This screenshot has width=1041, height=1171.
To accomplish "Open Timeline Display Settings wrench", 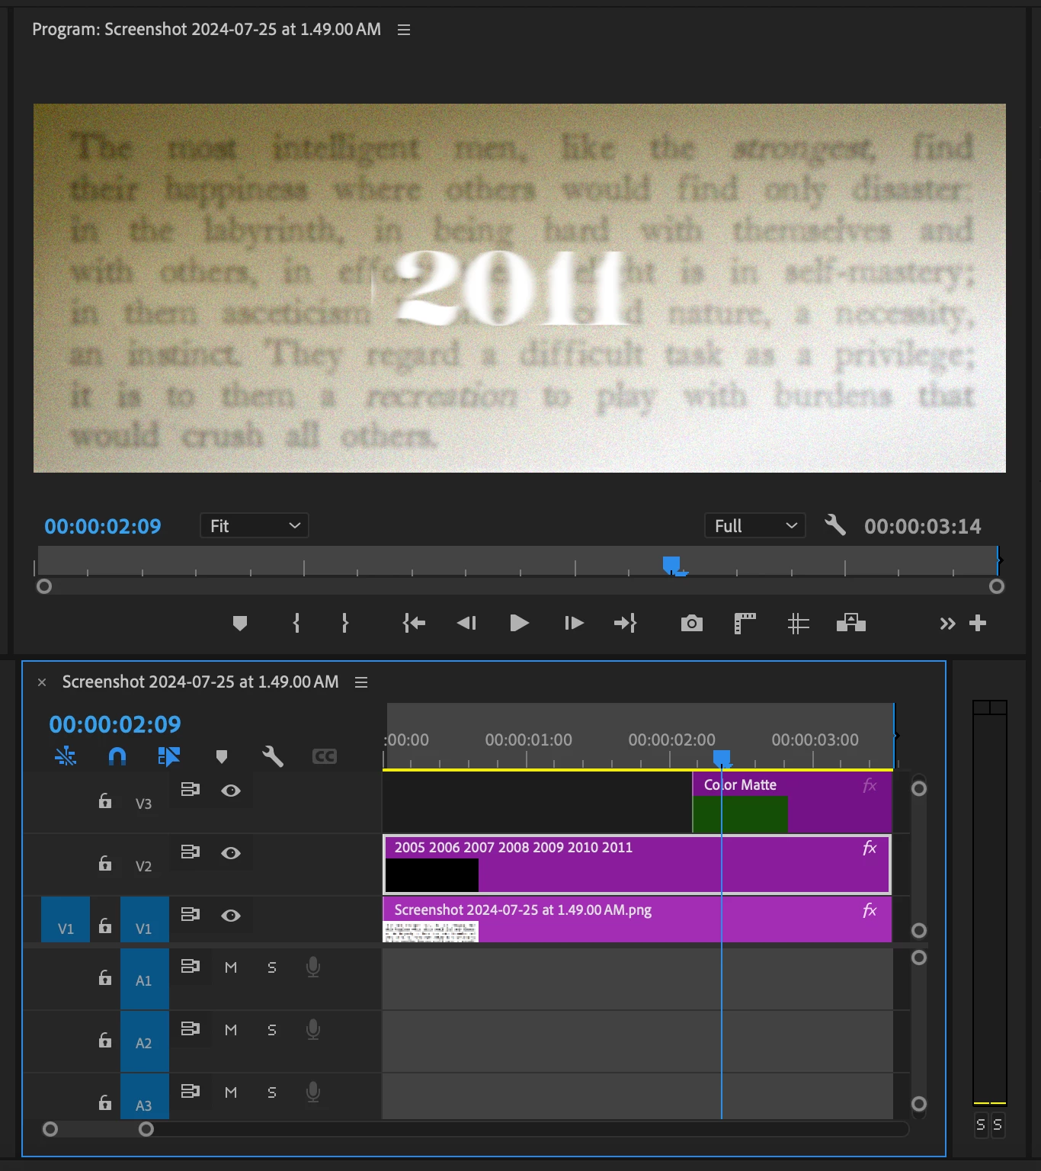I will pos(272,756).
